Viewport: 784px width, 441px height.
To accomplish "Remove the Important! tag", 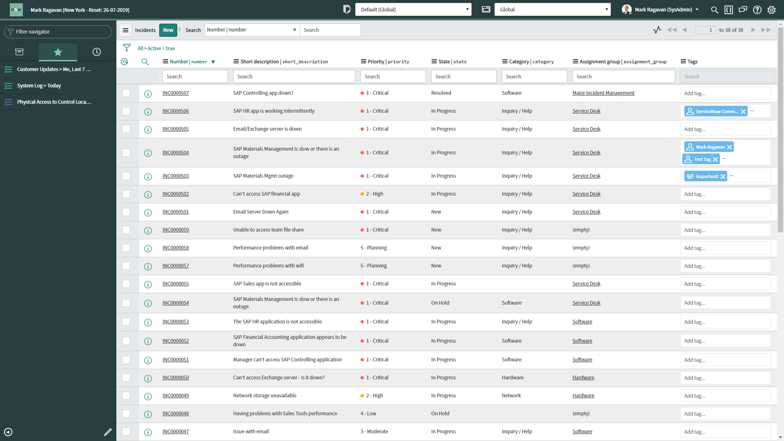I will (723, 176).
